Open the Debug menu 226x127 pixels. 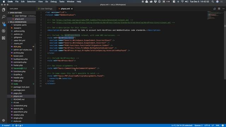tap(53, 1)
